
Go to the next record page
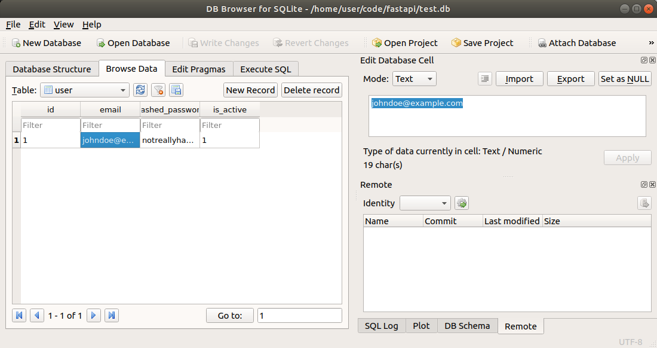(94, 315)
